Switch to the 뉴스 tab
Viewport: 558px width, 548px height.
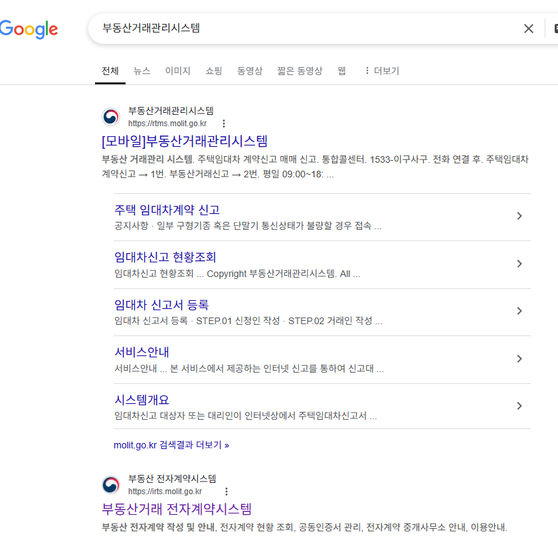(141, 71)
